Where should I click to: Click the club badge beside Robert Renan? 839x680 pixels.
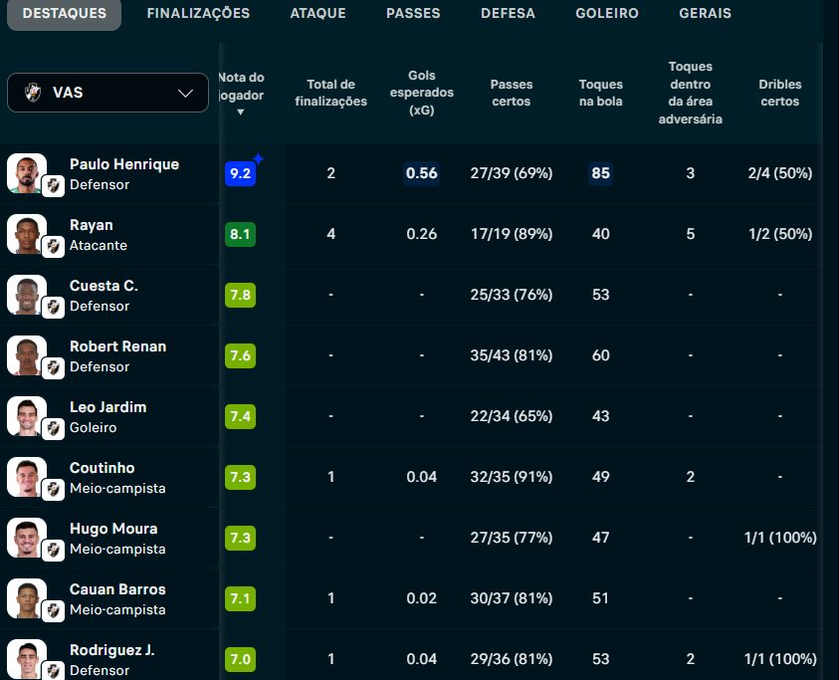(54, 368)
